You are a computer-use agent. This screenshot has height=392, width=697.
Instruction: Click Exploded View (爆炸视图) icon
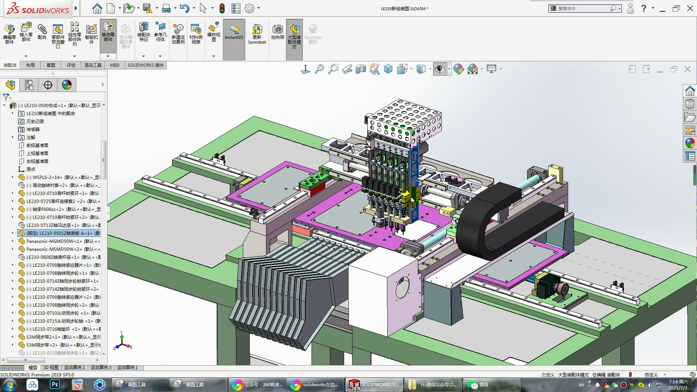214,32
